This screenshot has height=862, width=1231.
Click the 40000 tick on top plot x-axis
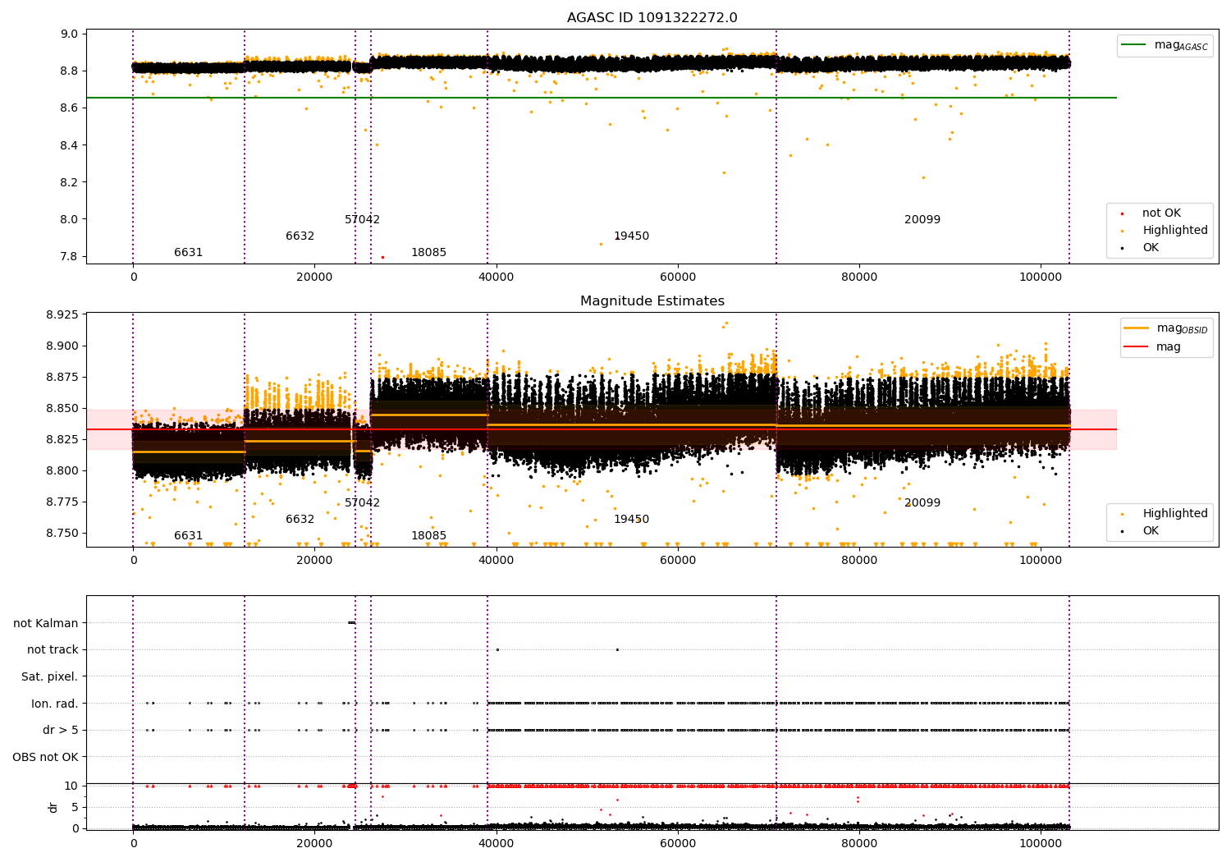496,277
